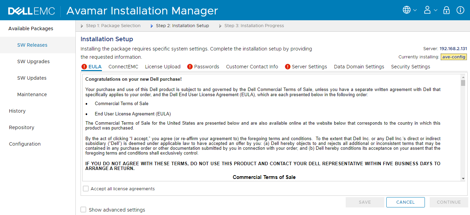470x215 pixels.
Task: Click the EULA scrollbar down arrow
Action: tap(463, 178)
